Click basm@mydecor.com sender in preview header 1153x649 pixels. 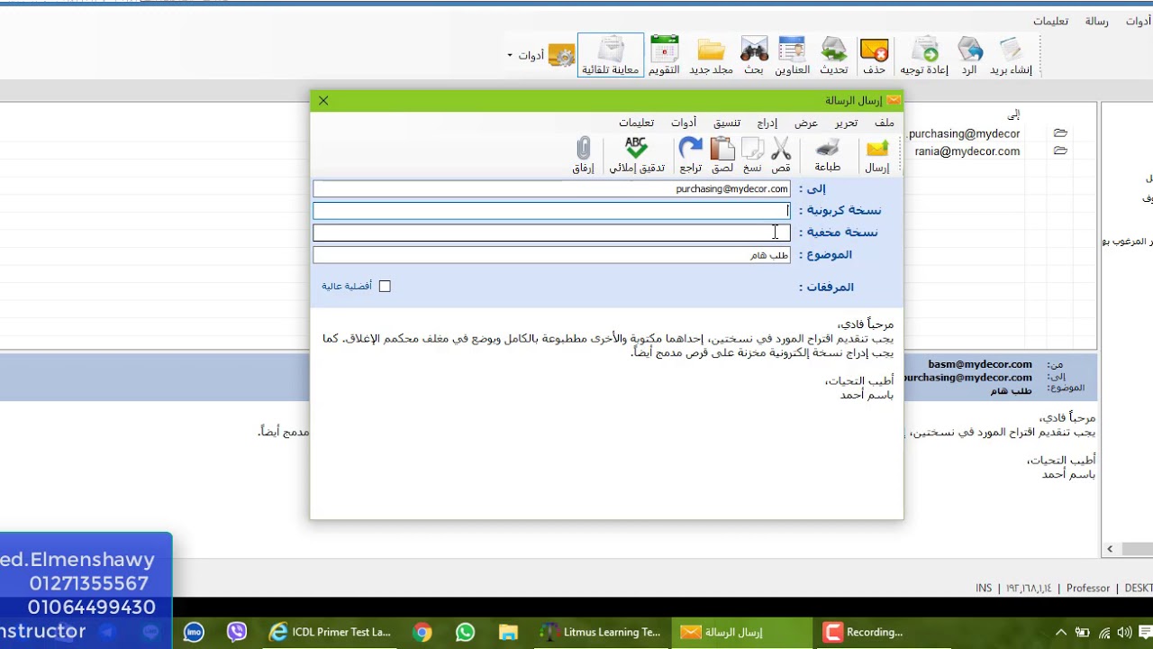(980, 364)
